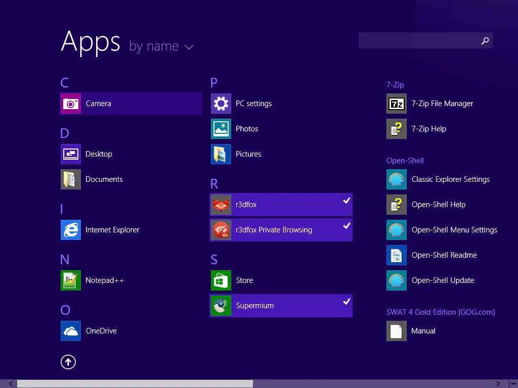The image size is (518, 388).
Task: Open the 'by name' sort dropdown
Action: (x=161, y=46)
